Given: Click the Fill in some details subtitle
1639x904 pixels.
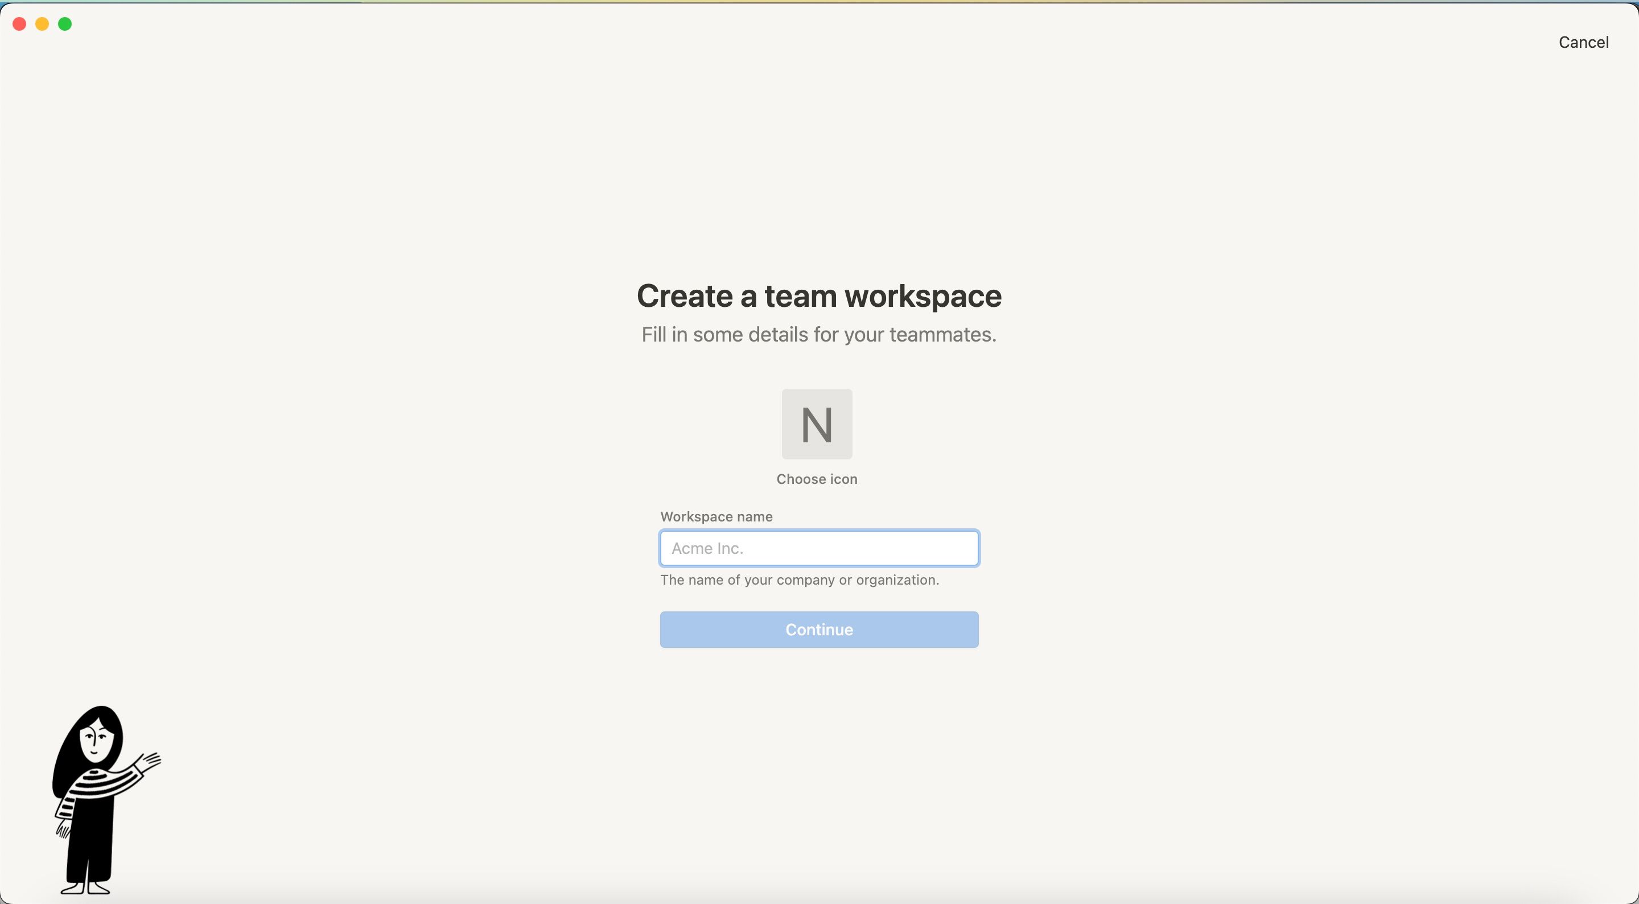Looking at the screenshot, I should pyautogui.click(x=819, y=335).
